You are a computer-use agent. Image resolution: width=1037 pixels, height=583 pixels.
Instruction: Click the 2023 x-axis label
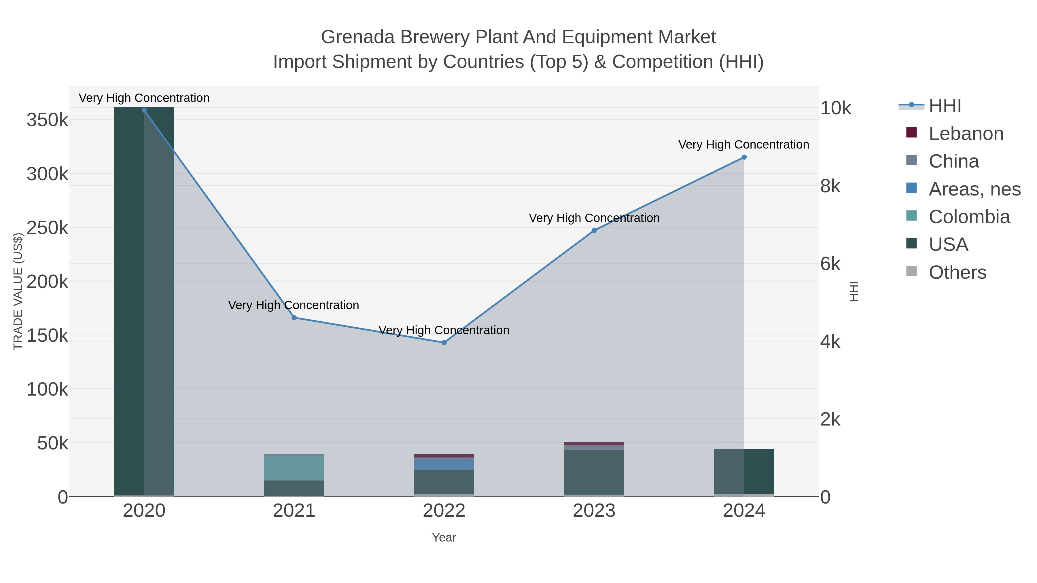click(594, 511)
